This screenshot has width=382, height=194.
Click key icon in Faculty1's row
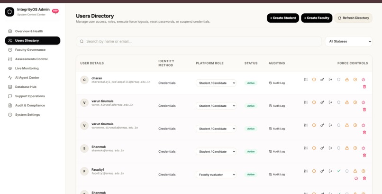[x=322, y=171]
